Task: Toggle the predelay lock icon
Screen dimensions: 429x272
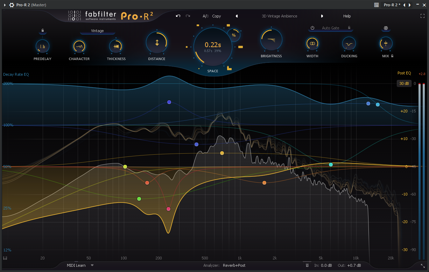Action: coord(42,31)
